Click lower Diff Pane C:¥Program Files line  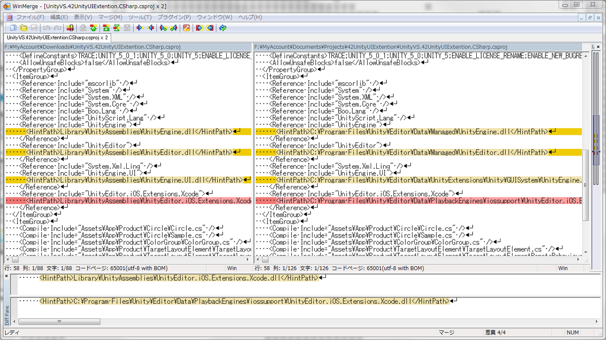tap(244, 301)
